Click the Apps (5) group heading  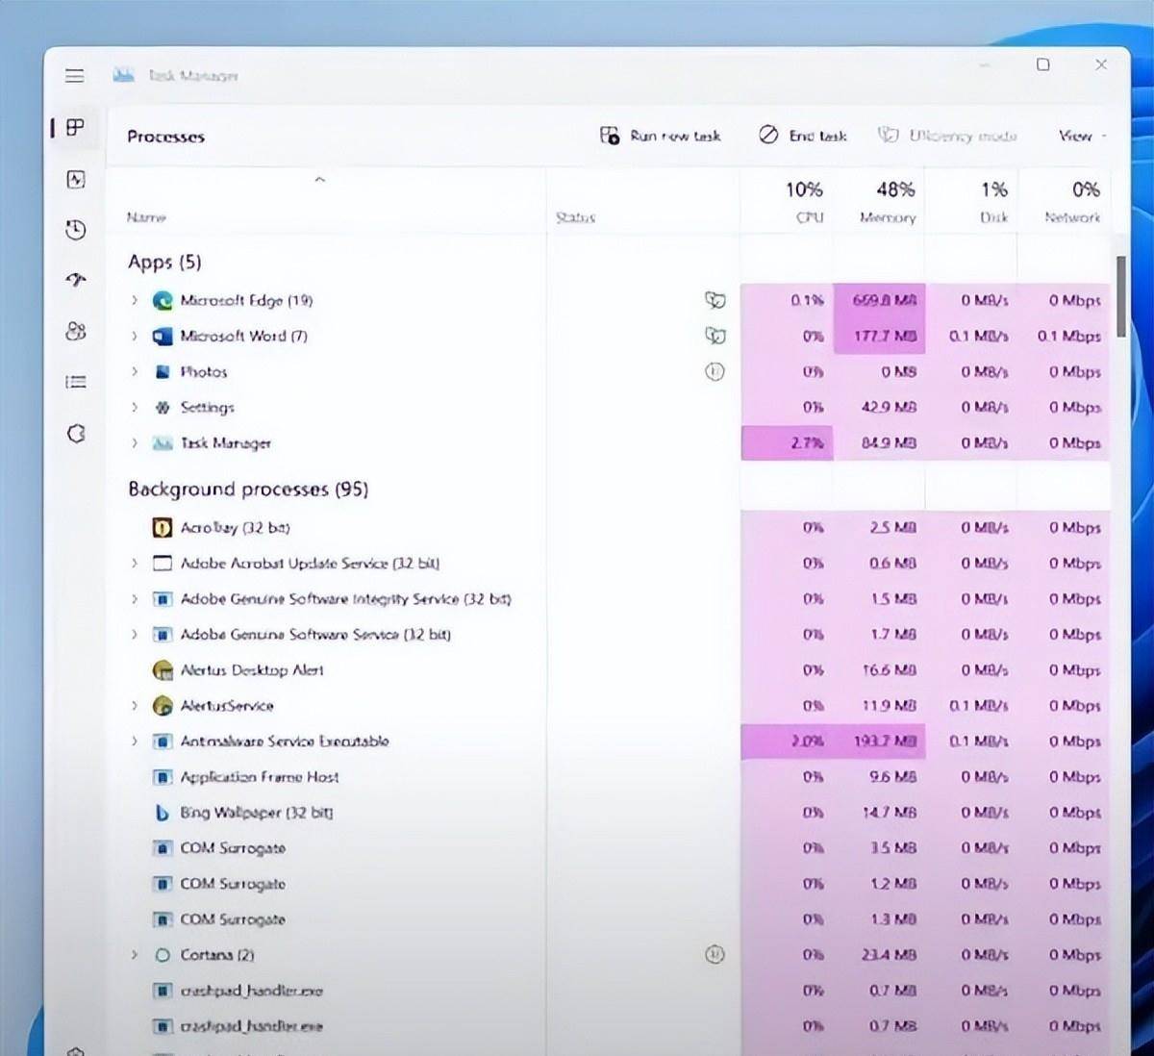[x=164, y=262]
